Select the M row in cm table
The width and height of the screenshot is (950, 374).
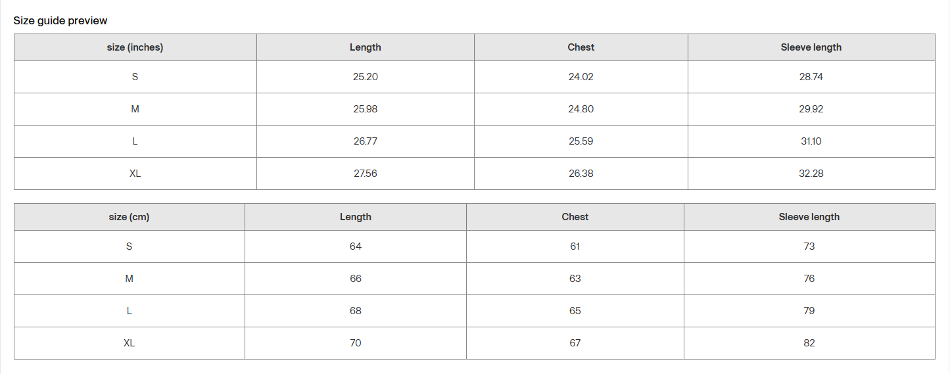click(x=129, y=279)
